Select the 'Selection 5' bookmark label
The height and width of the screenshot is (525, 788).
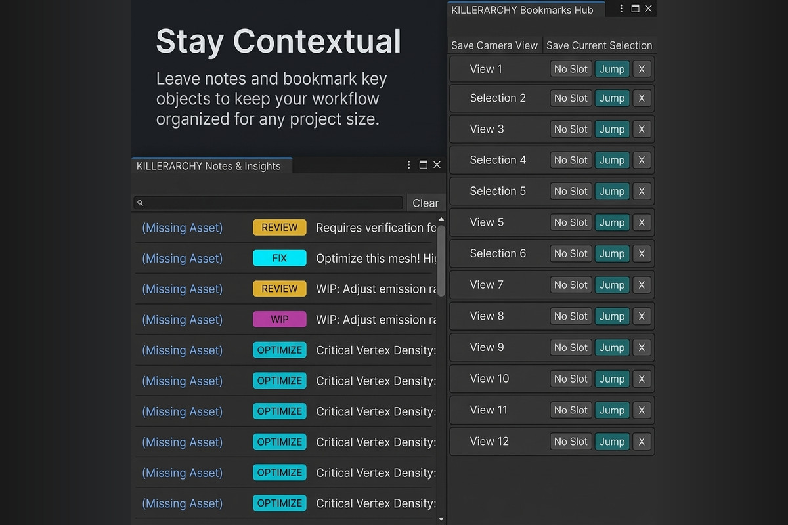click(498, 191)
